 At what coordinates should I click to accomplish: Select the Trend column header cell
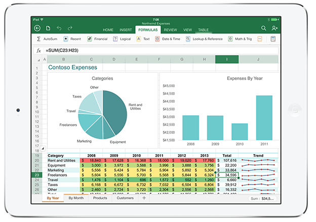tap(258, 156)
